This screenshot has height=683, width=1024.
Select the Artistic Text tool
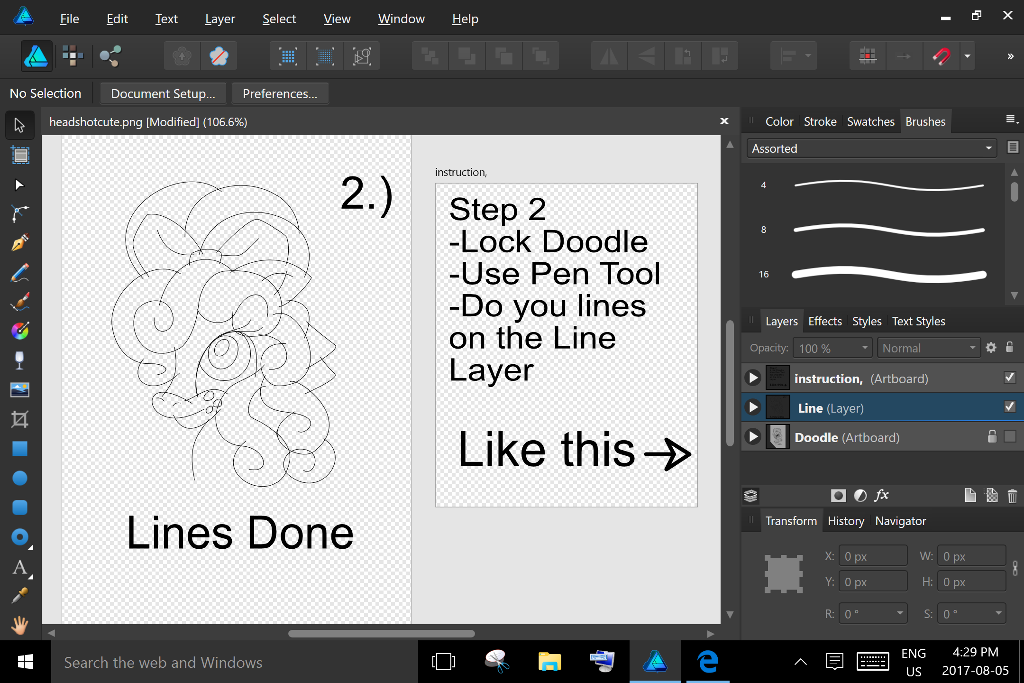[19, 568]
